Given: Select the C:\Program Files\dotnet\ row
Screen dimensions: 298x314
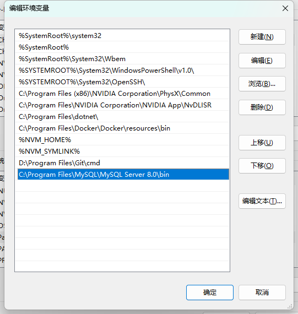Looking at the screenshot, I should pyautogui.click(x=122, y=117).
